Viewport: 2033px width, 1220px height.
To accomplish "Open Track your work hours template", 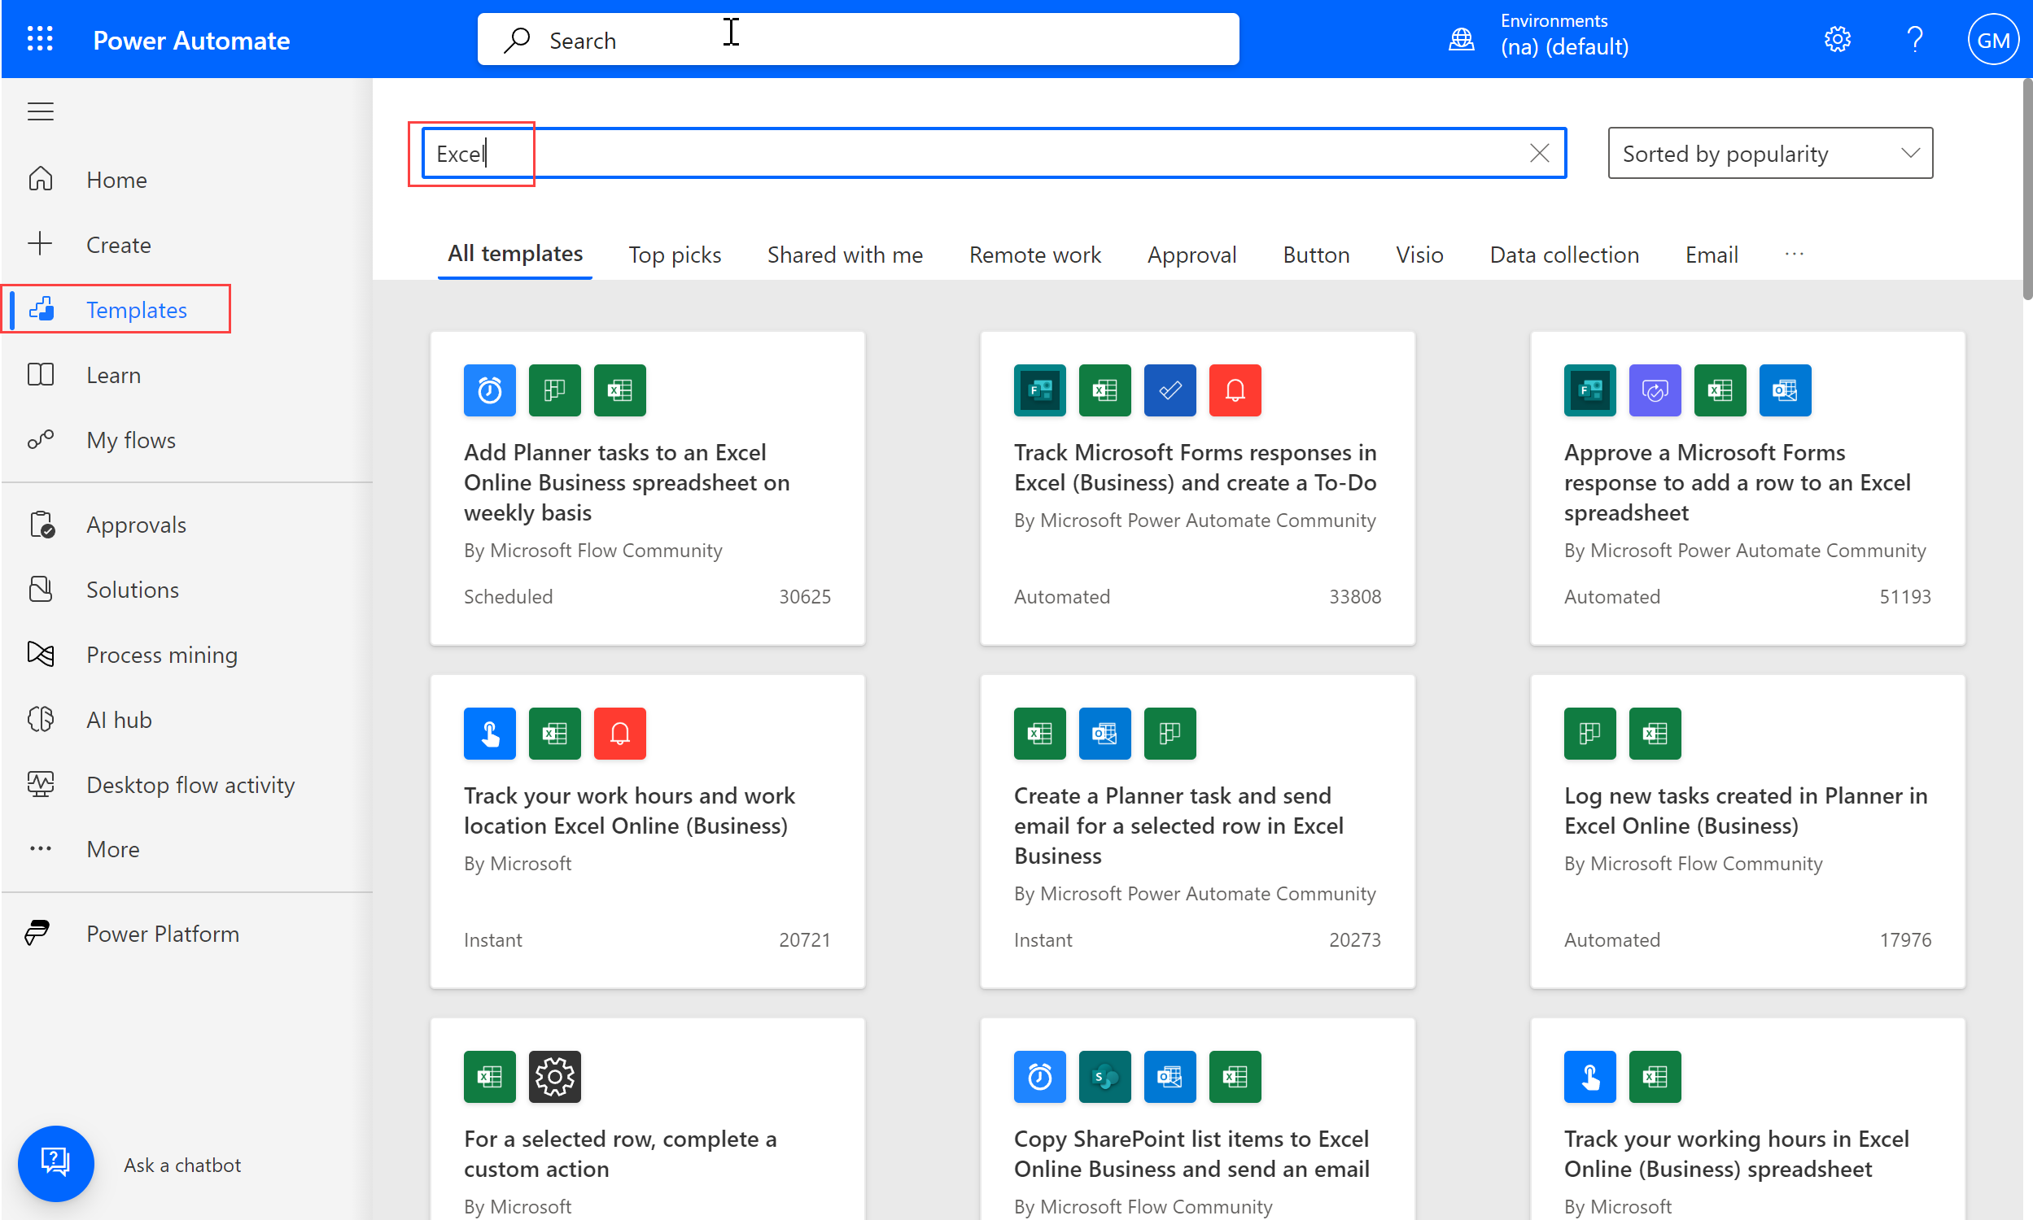I will (x=628, y=810).
